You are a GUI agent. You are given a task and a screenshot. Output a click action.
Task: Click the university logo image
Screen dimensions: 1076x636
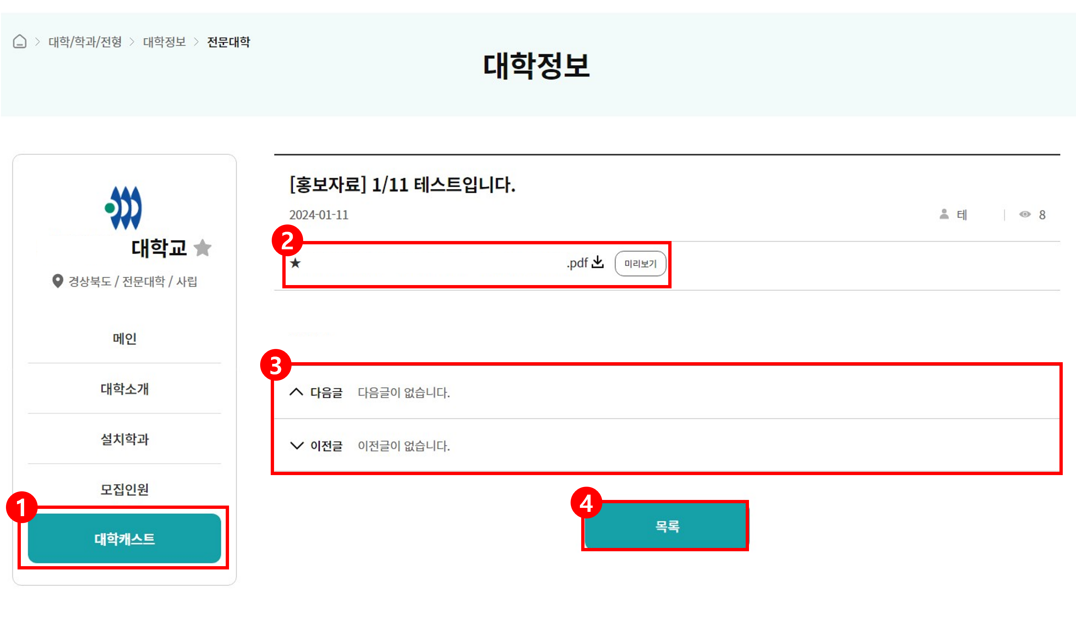123,208
